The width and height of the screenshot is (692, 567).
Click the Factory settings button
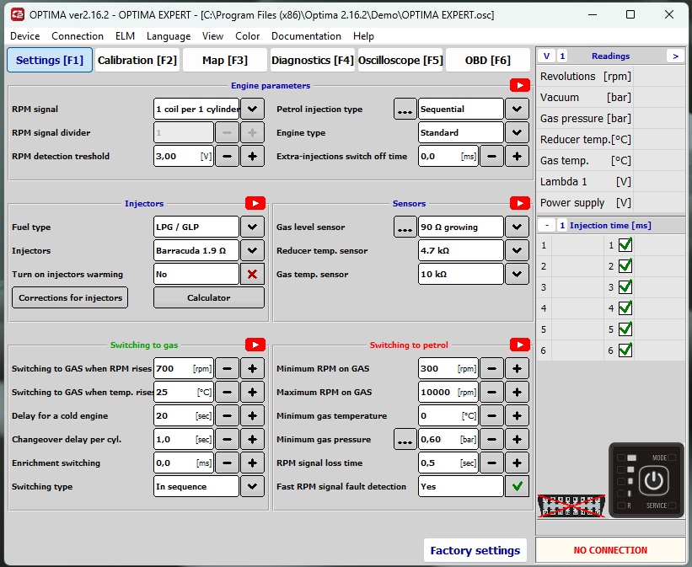click(475, 550)
